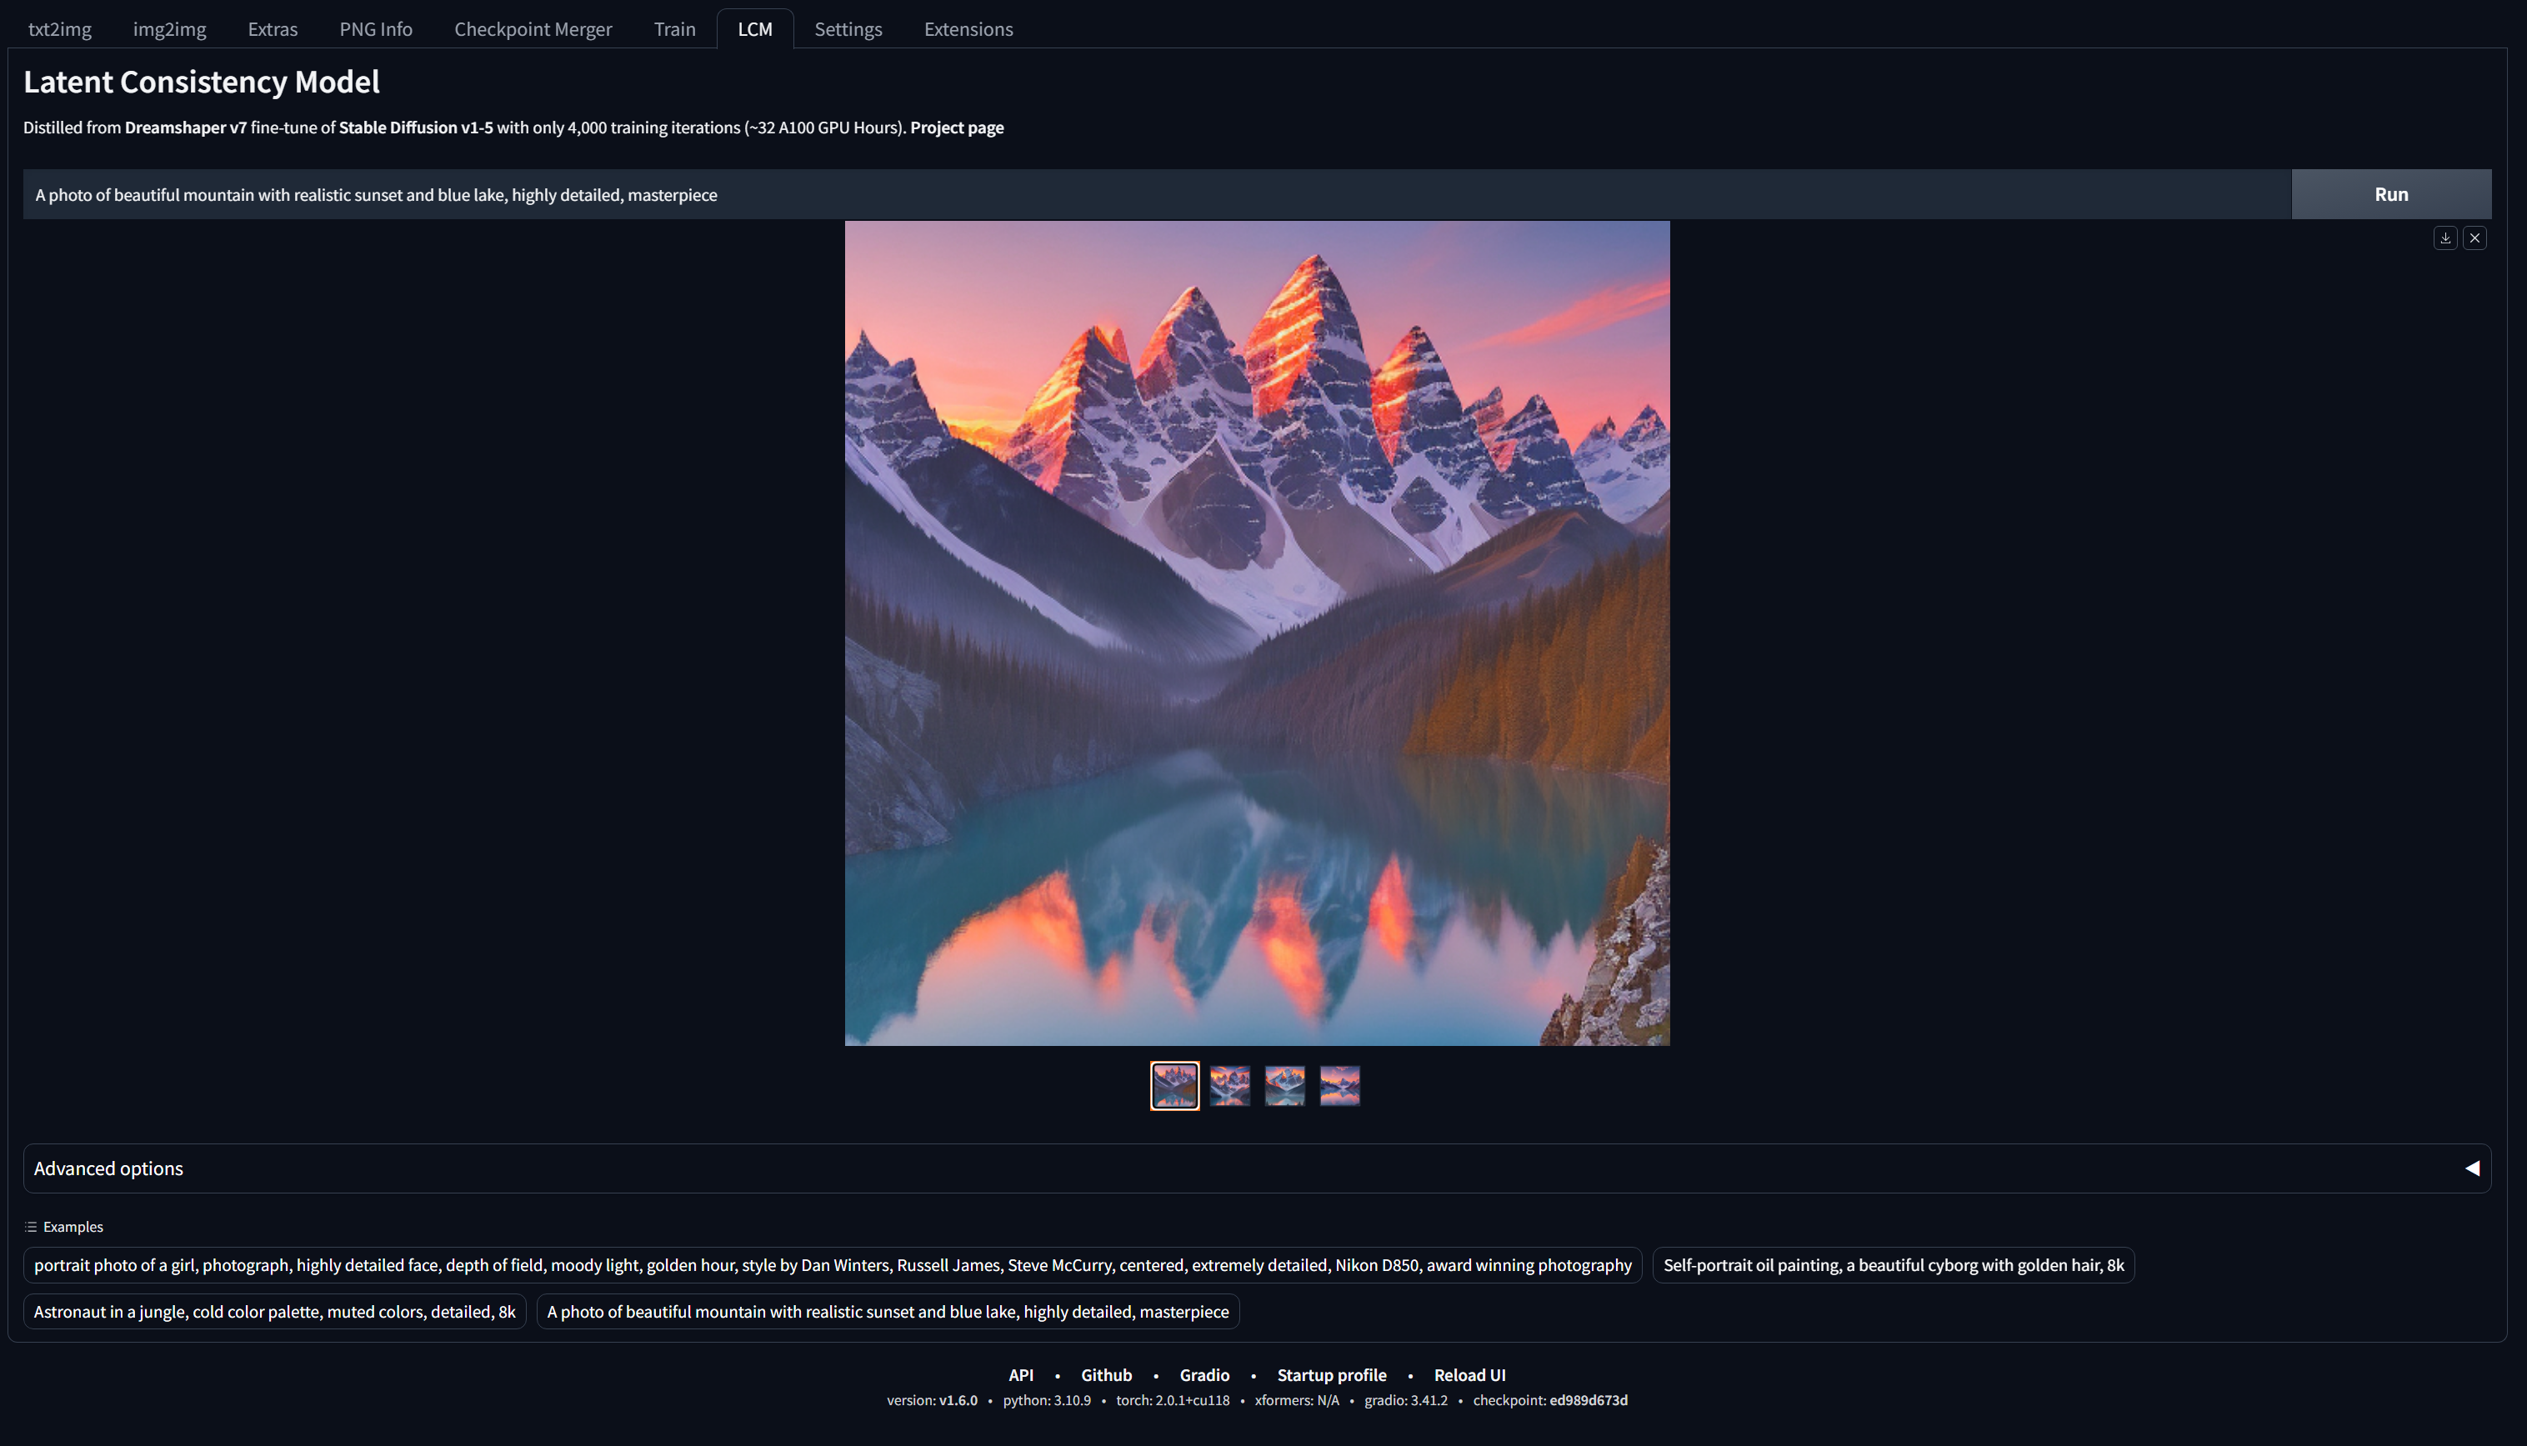Select the first gallery thumbnail
This screenshot has width=2527, height=1446.
tap(1174, 1085)
